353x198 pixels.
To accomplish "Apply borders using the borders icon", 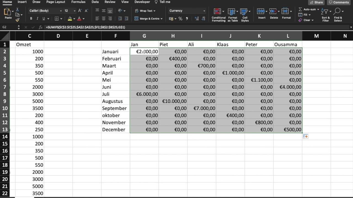I will coord(57,19).
